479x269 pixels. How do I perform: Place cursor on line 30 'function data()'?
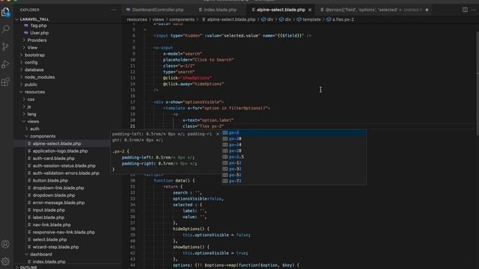click(x=174, y=181)
